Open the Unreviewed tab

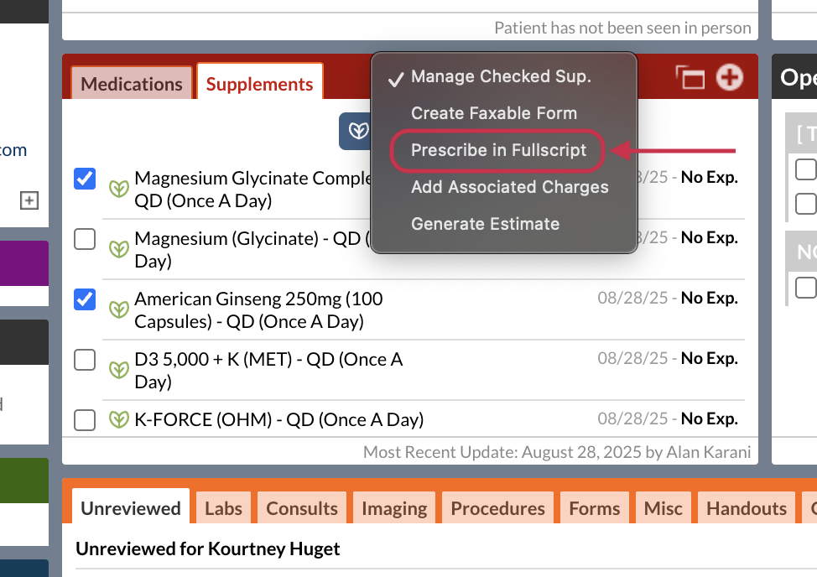pyautogui.click(x=131, y=507)
